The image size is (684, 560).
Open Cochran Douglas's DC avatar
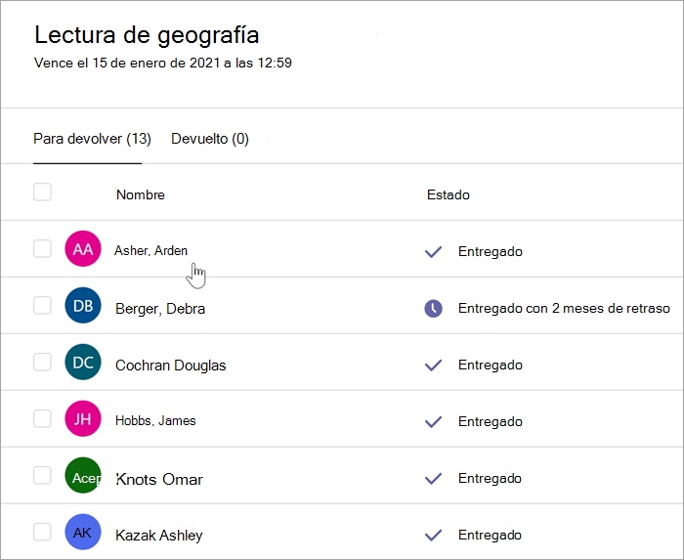click(83, 362)
